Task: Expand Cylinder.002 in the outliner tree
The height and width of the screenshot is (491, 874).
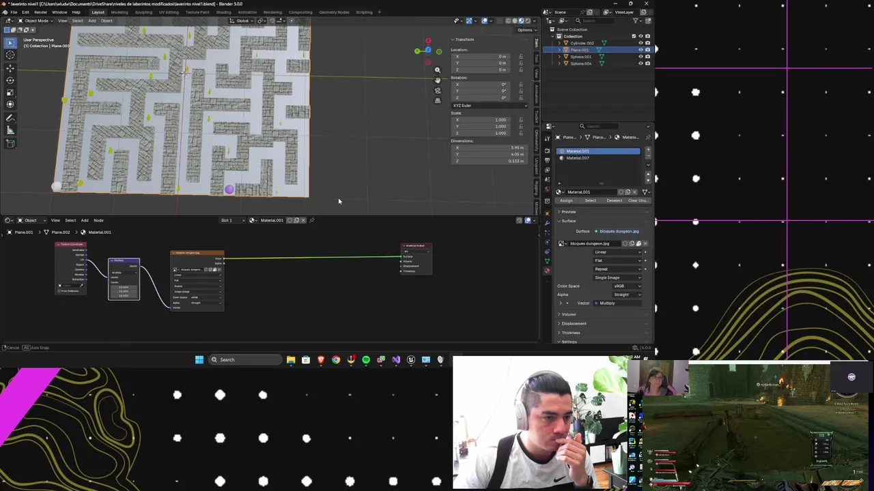Action: [x=559, y=43]
